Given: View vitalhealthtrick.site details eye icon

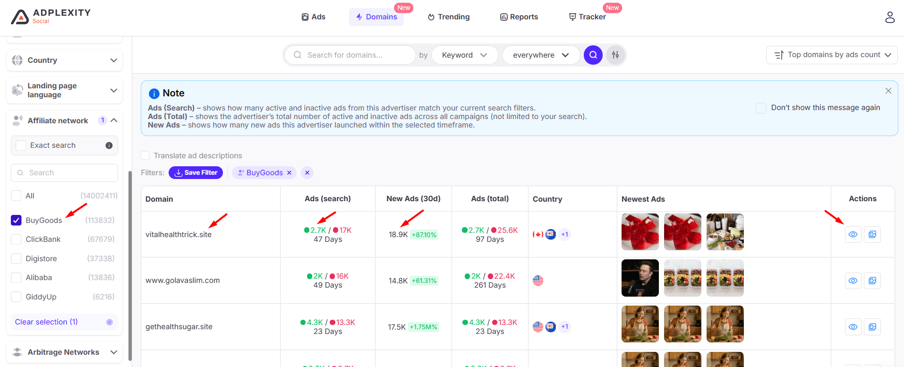Looking at the screenshot, I should coord(853,234).
